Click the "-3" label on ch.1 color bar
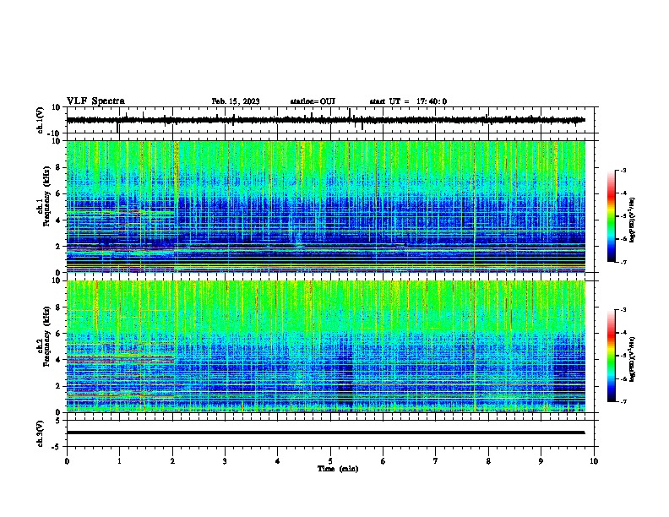This screenshot has height=517, width=669. 623,170
